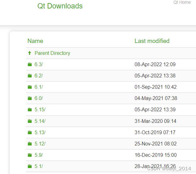The height and width of the screenshot is (174, 196).
Task: Select the date 05-Apr-2022 13:39
Action: tap(155, 110)
